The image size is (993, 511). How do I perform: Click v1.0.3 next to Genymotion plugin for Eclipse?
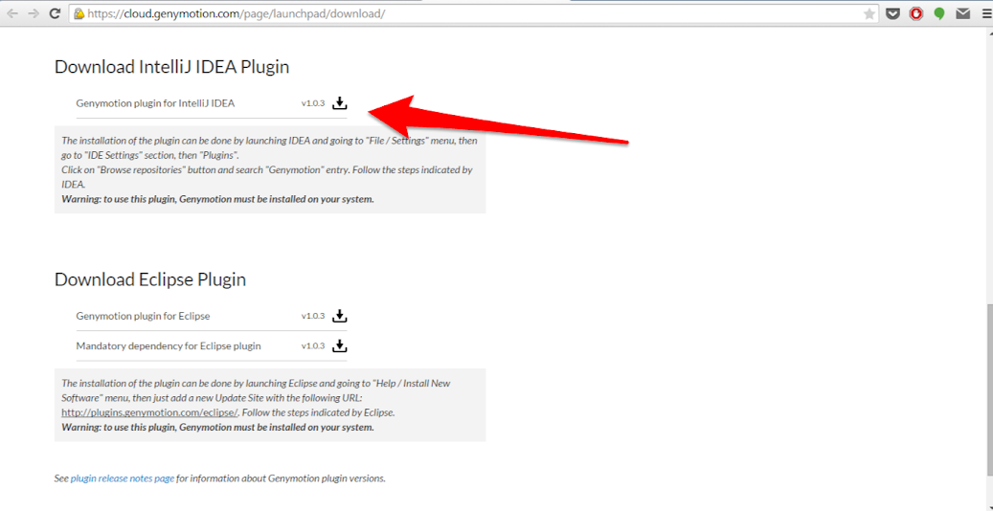(x=313, y=316)
